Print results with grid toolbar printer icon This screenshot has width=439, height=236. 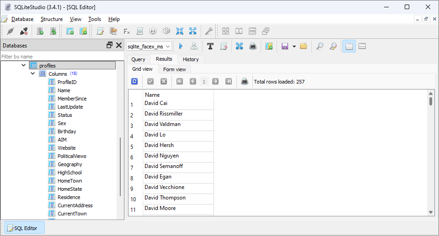click(x=245, y=81)
